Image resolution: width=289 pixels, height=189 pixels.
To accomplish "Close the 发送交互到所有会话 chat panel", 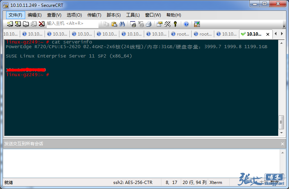I will pyautogui.click(x=283, y=144).
